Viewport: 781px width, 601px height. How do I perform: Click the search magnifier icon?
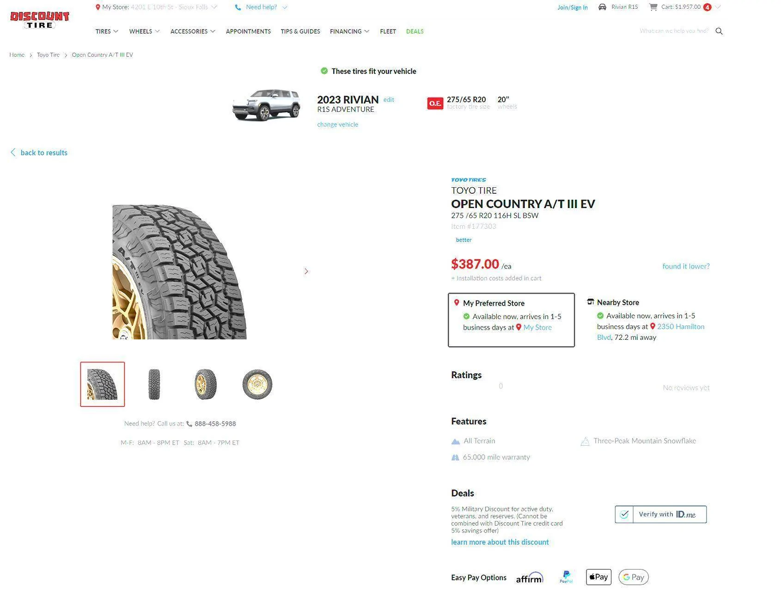pyautogui.click(x=719, y=31)
